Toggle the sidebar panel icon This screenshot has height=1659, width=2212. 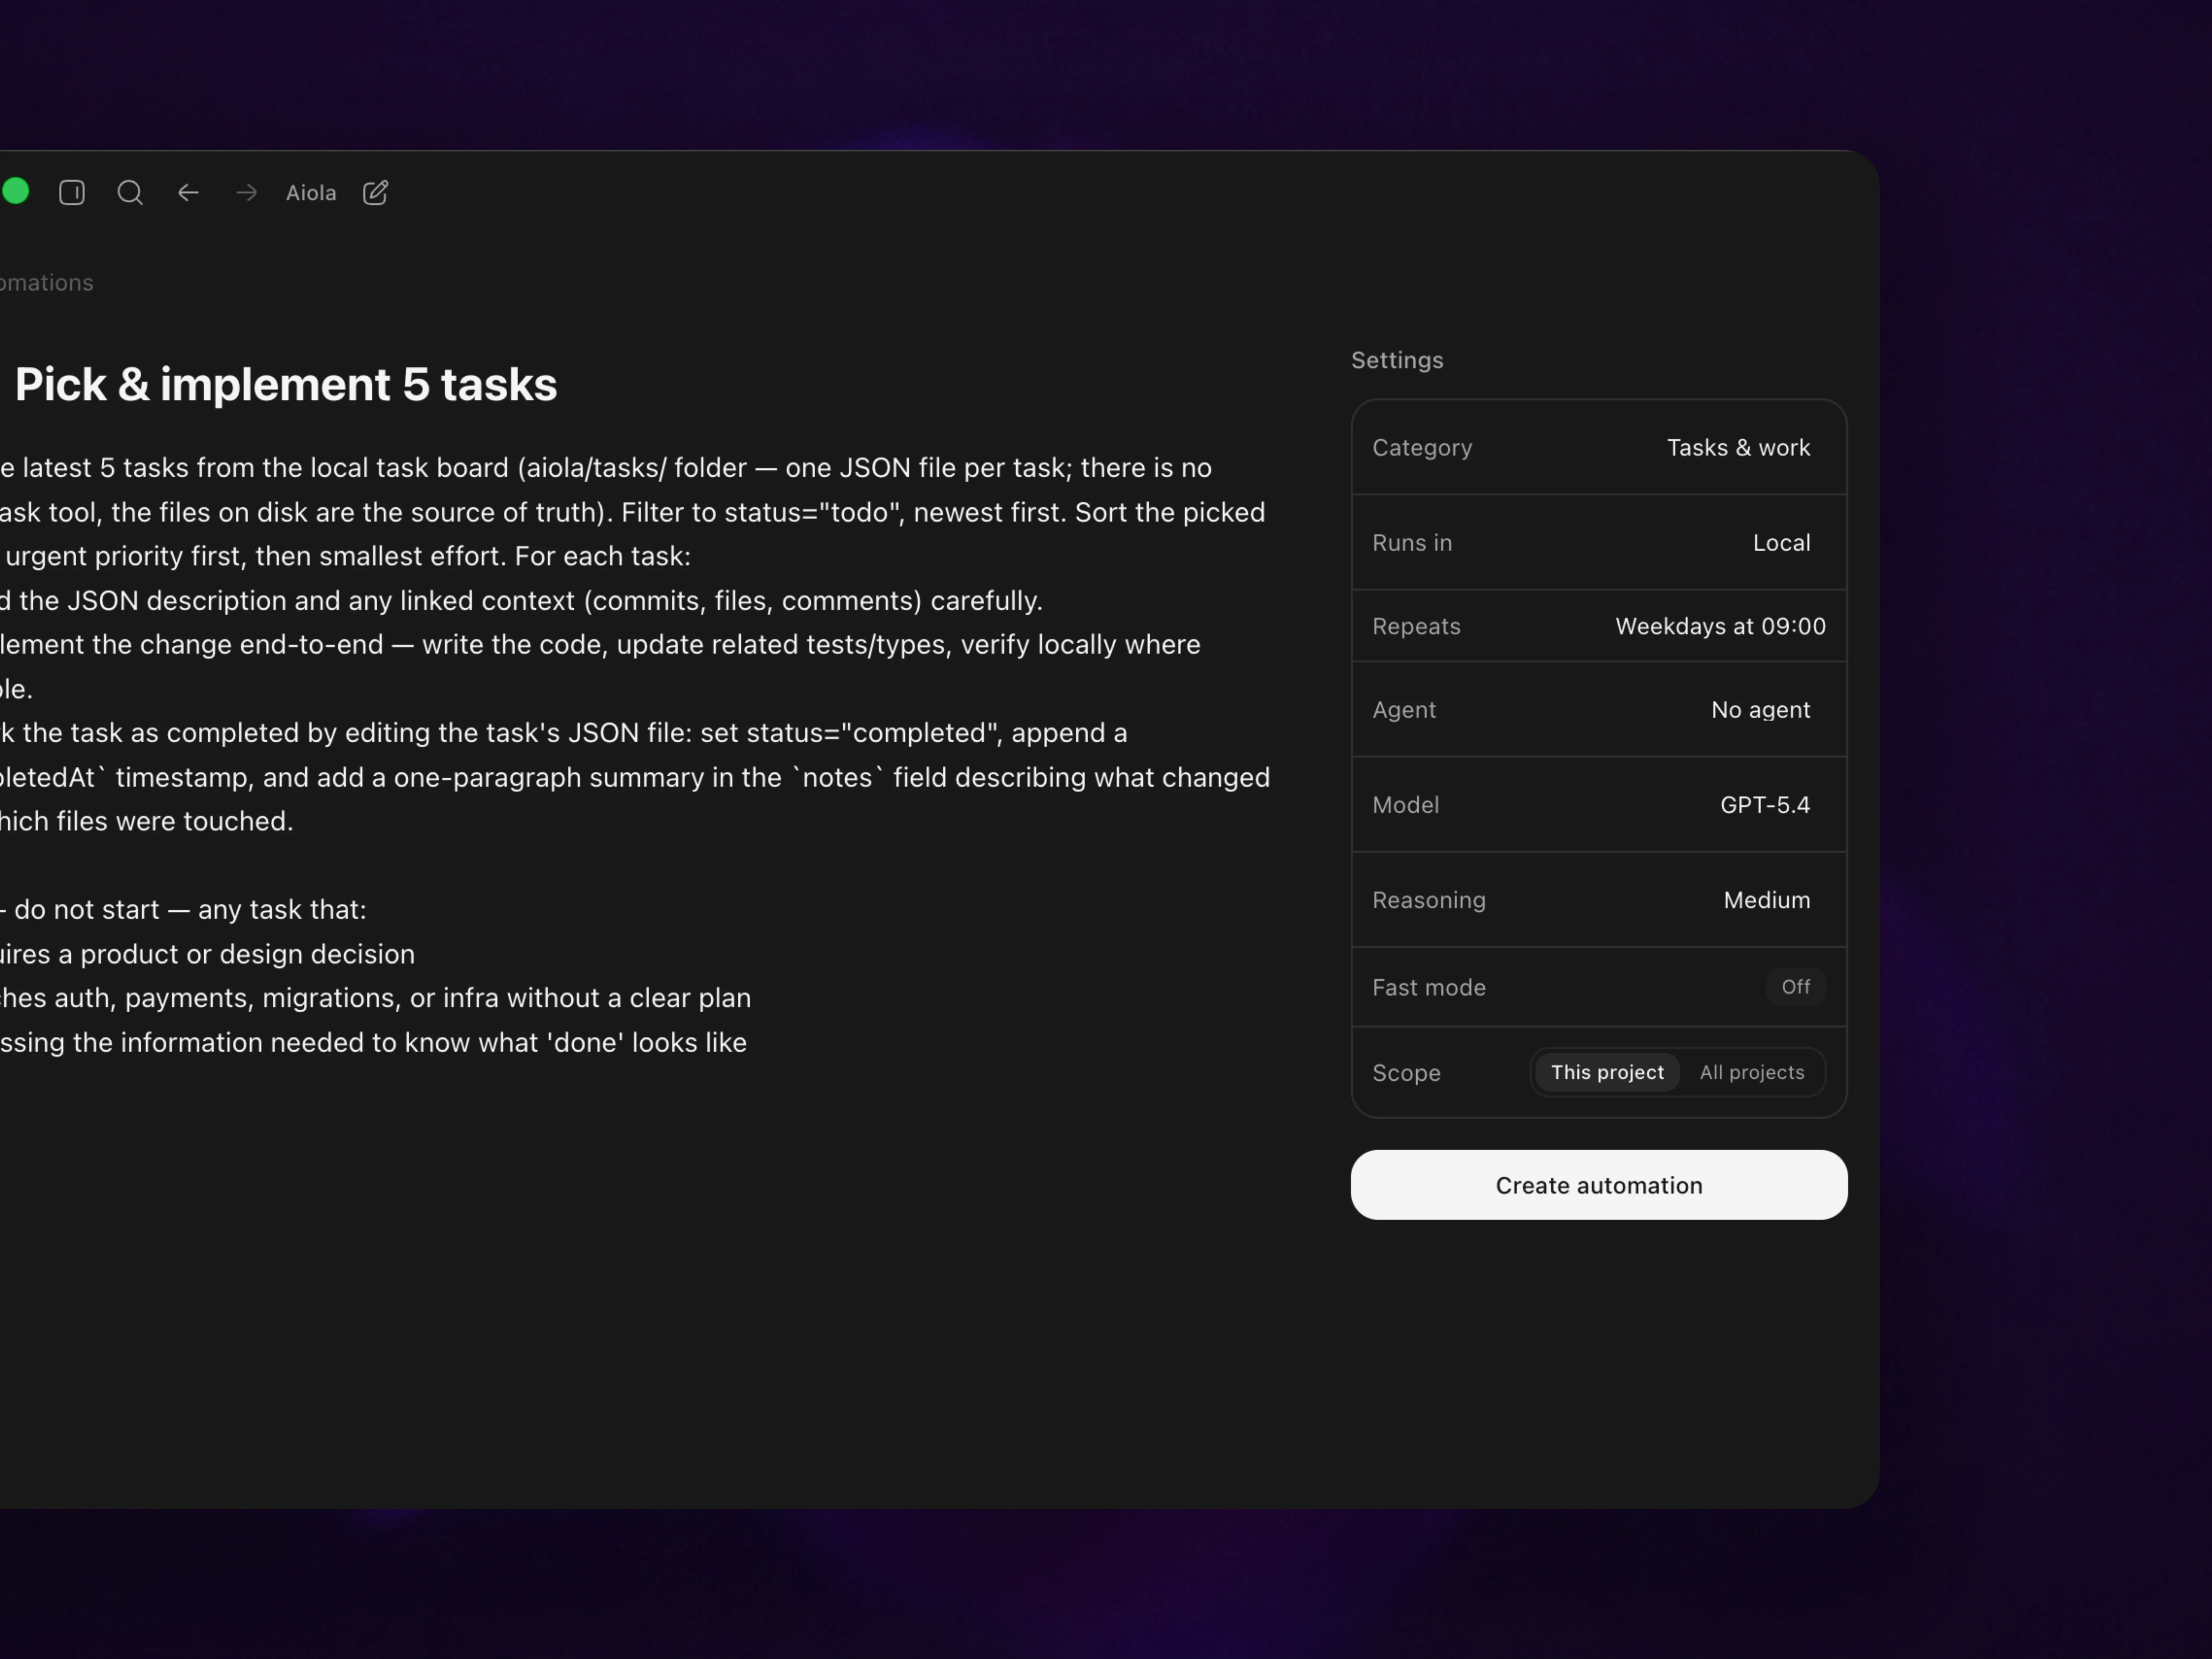(72, 192)
